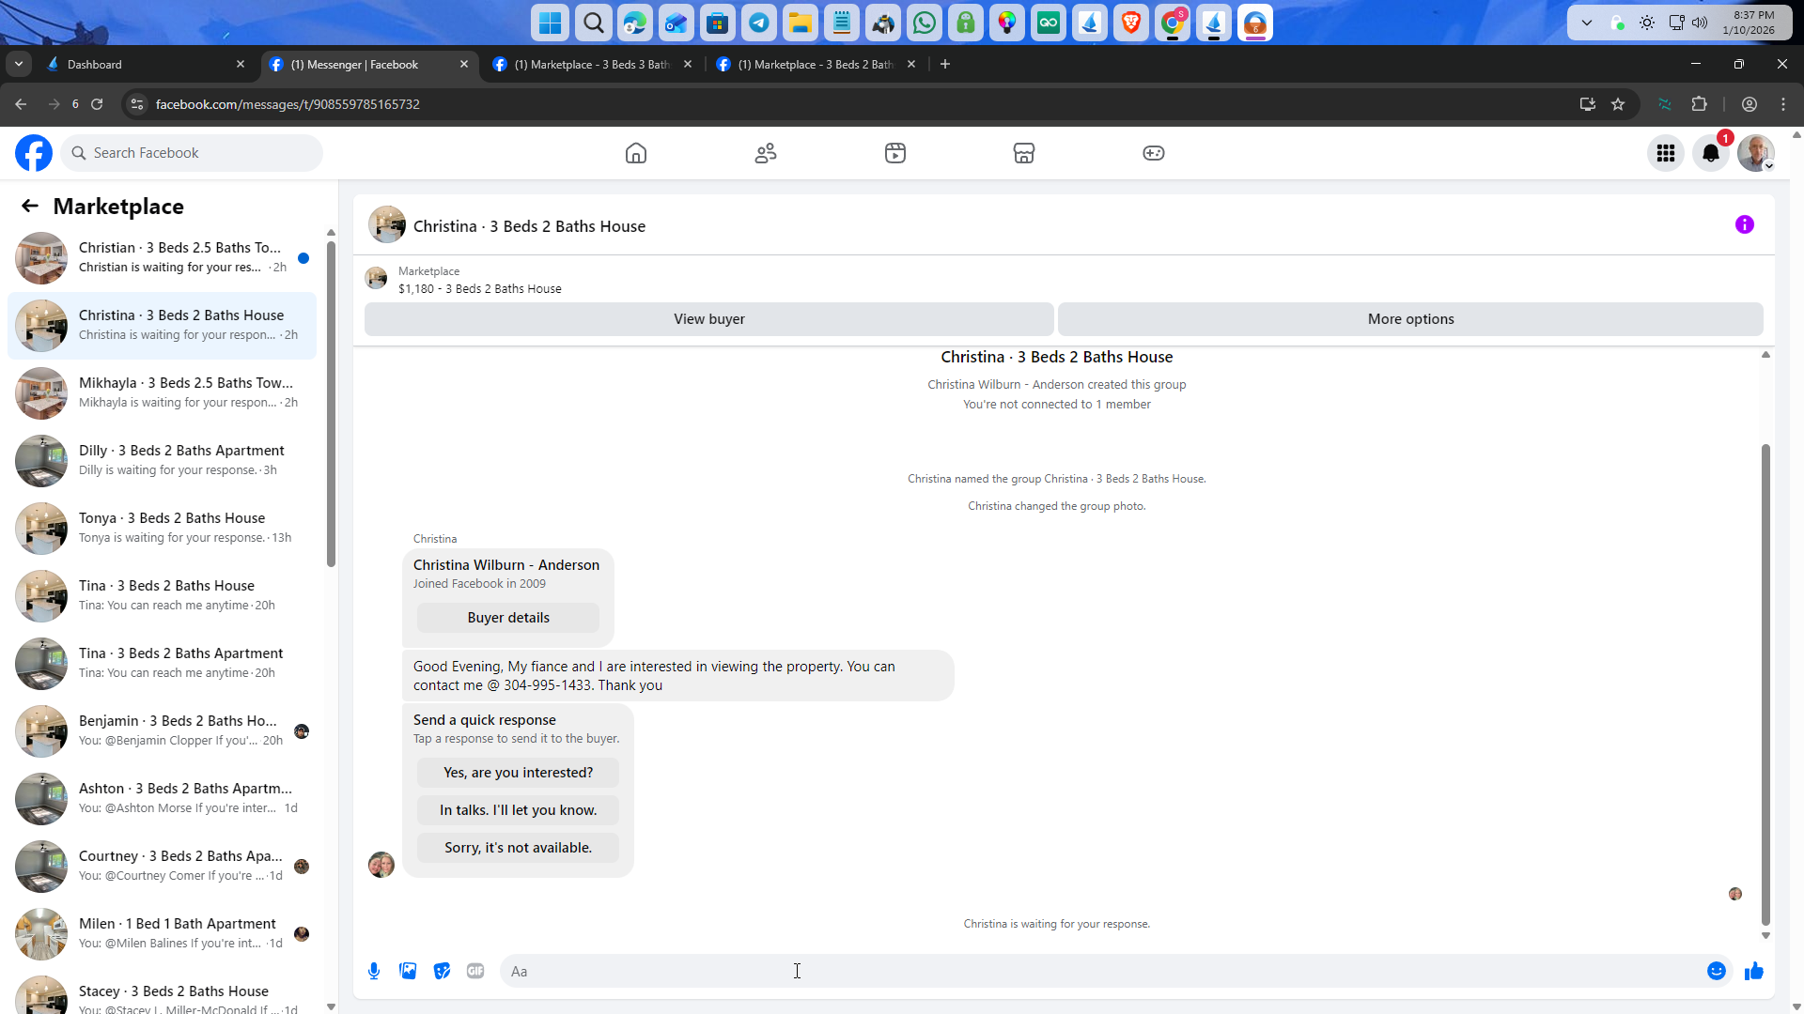
Task: Expand the system tray hidden icons chevron
Action: pos(1587,23)
